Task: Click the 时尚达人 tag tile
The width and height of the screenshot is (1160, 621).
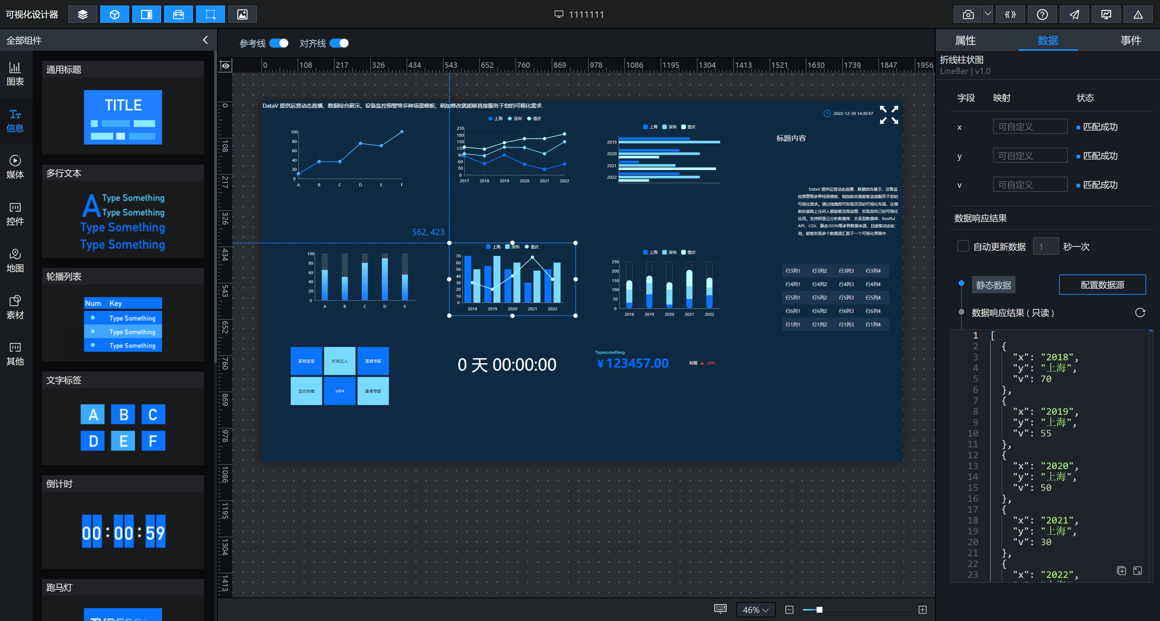Action: (x=339, y=361)
